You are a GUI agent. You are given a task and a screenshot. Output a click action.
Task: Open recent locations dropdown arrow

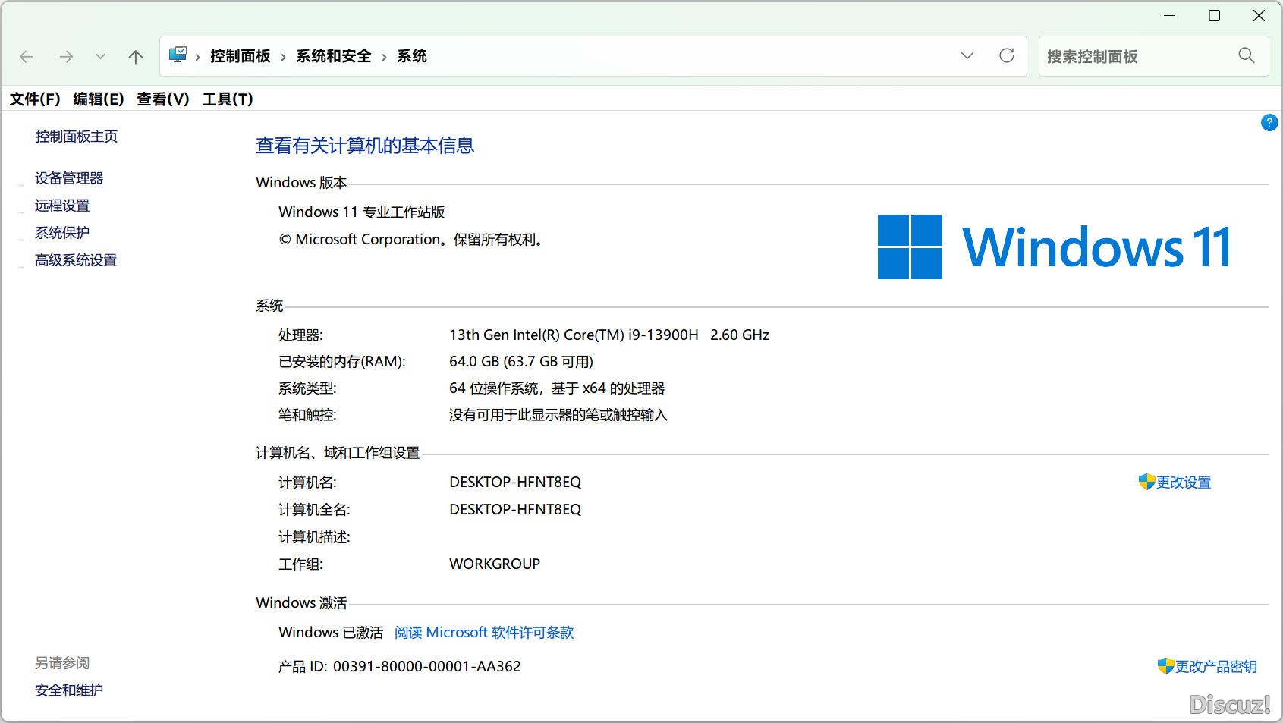[x=100, y=57]
